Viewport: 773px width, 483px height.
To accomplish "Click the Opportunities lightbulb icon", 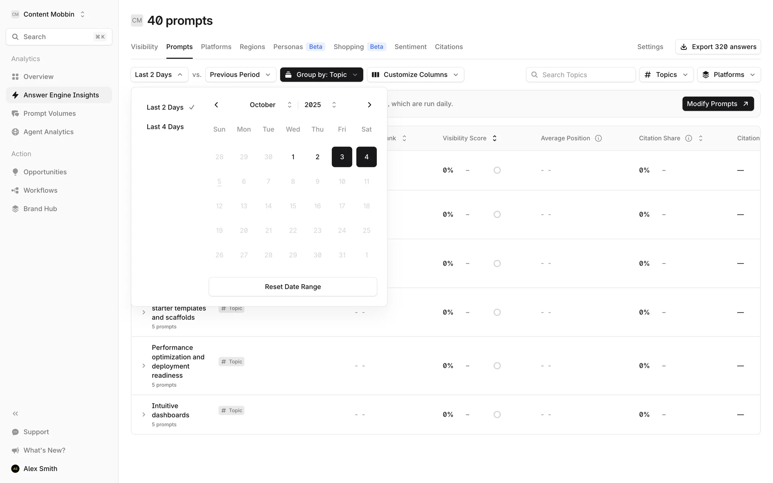I will point(15,172).
